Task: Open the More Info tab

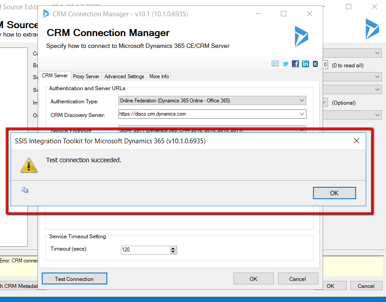Action: (159, 76)
